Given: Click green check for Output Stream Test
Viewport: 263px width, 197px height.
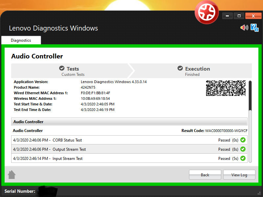Looking at the screenshot, I should pos(243,149).
